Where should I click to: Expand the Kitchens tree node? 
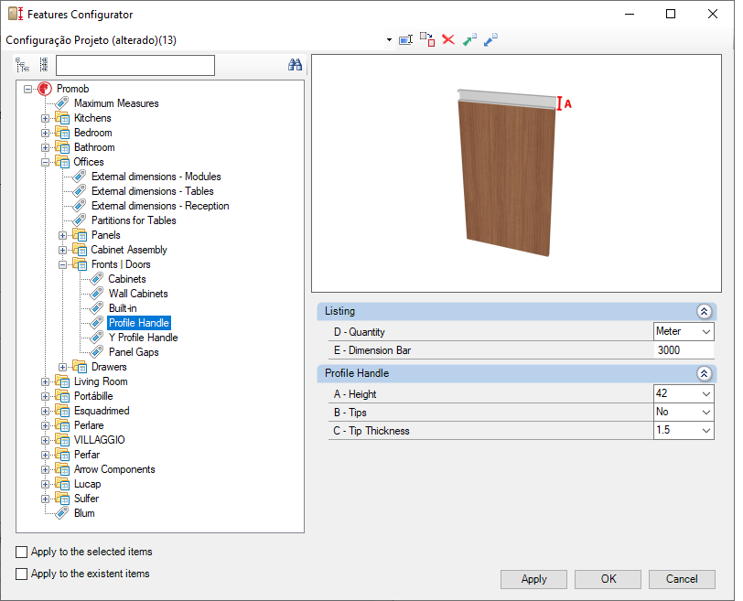(x=45, y=118)
